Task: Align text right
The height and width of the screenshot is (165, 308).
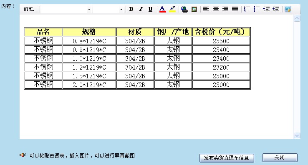Action: point(225,9)
